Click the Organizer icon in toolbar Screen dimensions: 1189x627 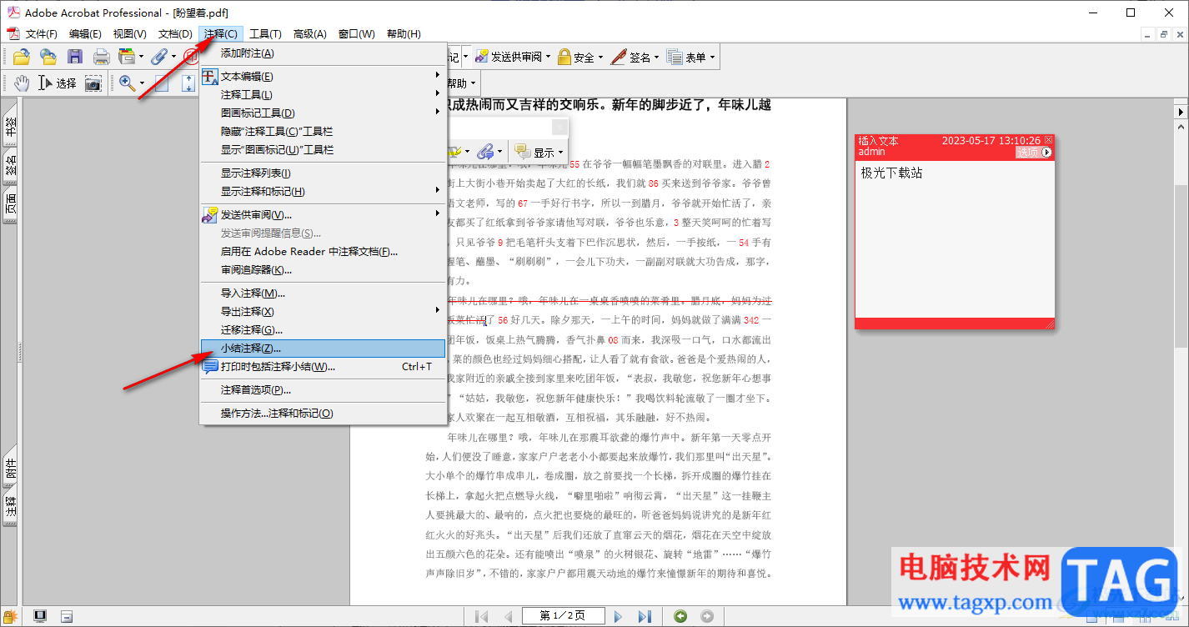pos(127,57)
